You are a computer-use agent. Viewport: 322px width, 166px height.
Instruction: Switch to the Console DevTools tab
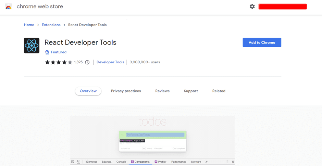point(121,162)
